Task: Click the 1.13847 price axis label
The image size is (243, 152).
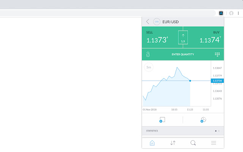Action: [217, 68]
